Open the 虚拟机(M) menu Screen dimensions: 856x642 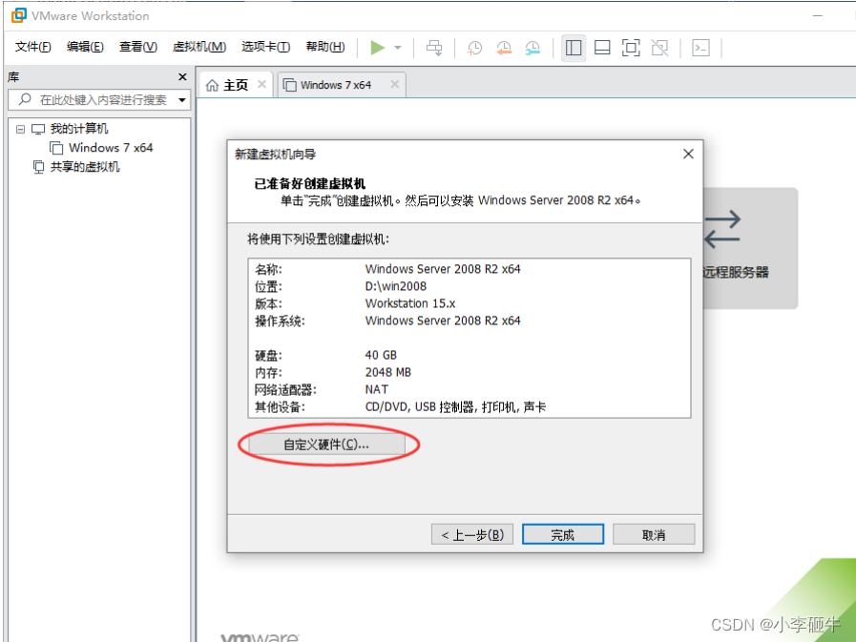199,47
